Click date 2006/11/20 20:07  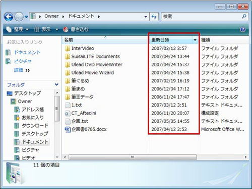(x=170, y=113)
